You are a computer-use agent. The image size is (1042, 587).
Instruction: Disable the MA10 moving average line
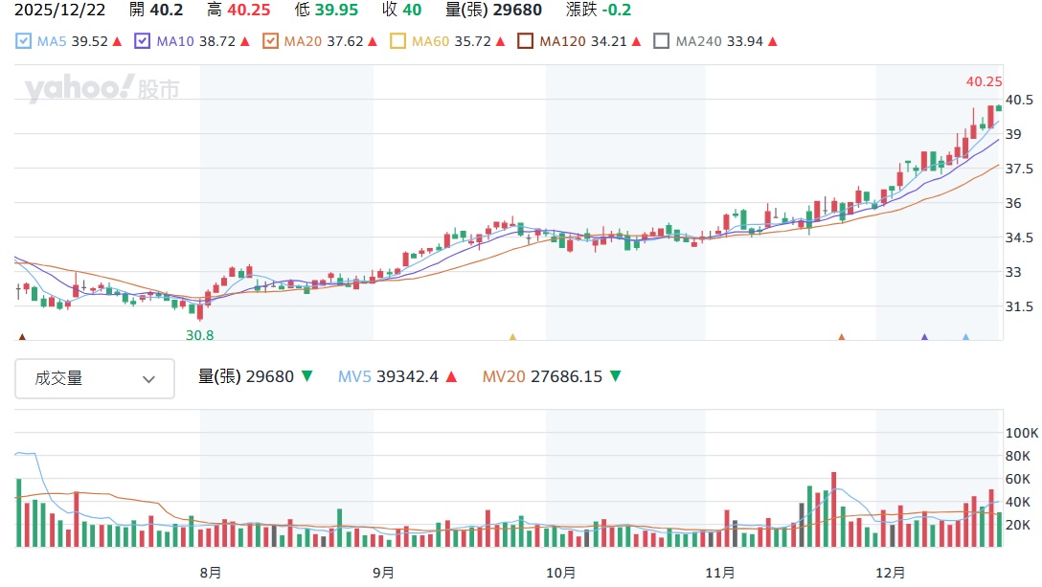point(143,41)
